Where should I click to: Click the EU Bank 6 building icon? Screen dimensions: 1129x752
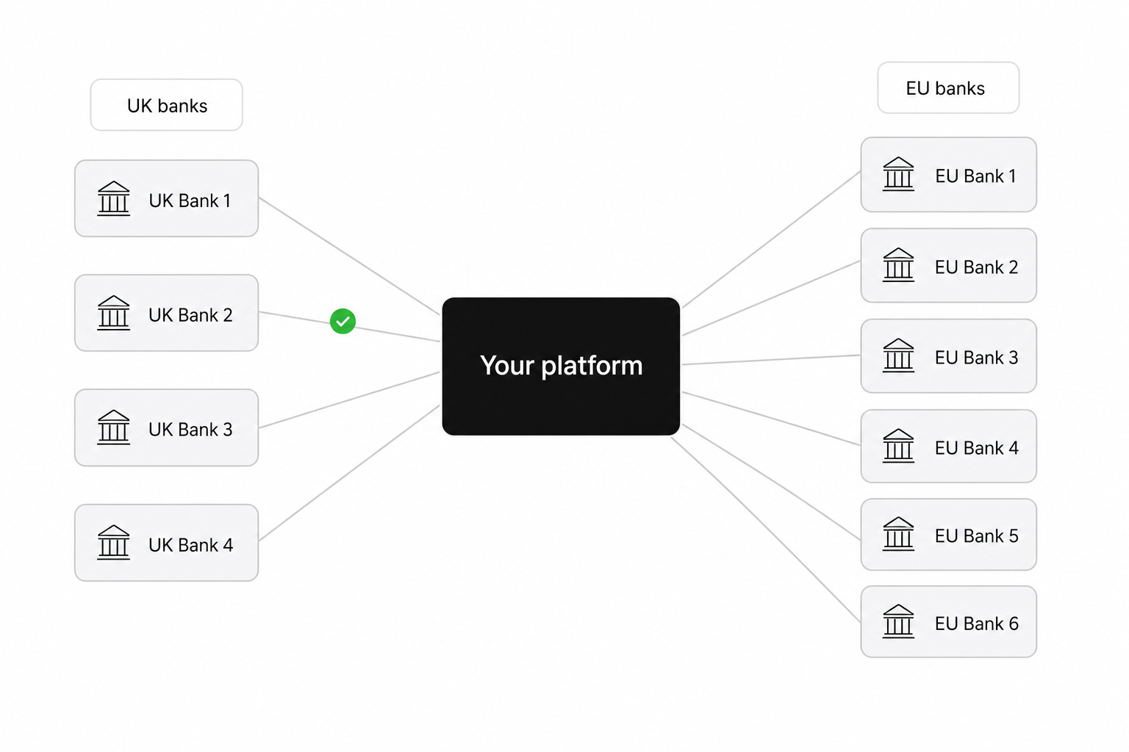coord(898,621)
